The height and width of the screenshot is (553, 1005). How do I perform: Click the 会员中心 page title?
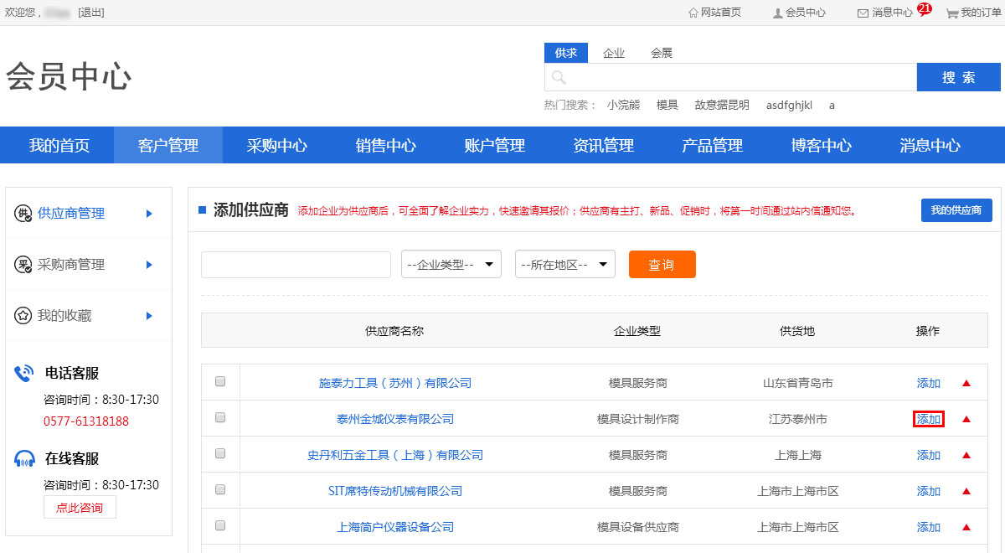[x=69, y=77]
